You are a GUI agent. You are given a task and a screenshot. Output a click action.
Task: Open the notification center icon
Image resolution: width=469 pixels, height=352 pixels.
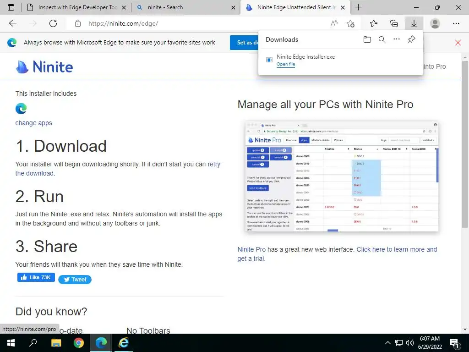[x=455, y=343]
